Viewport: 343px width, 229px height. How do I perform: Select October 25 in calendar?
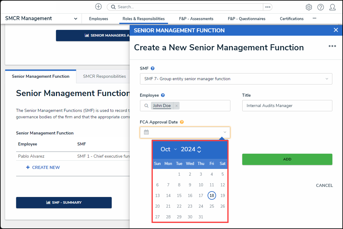pyautogui.click(x=212, y=206)
